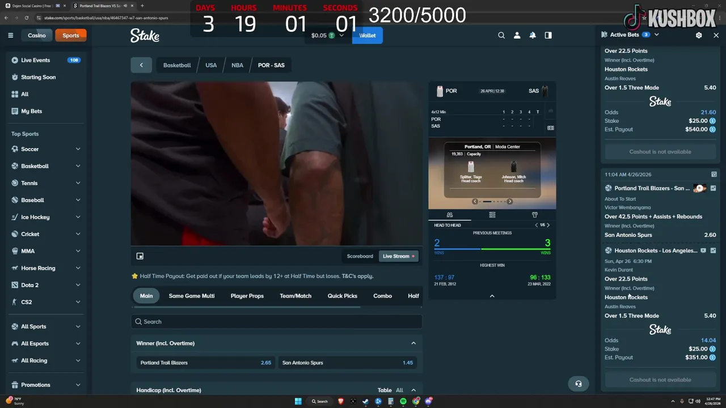This screenshot has height=408, width=726.
Task: Switch to Sports mode
Action: (x=71, y=35)
